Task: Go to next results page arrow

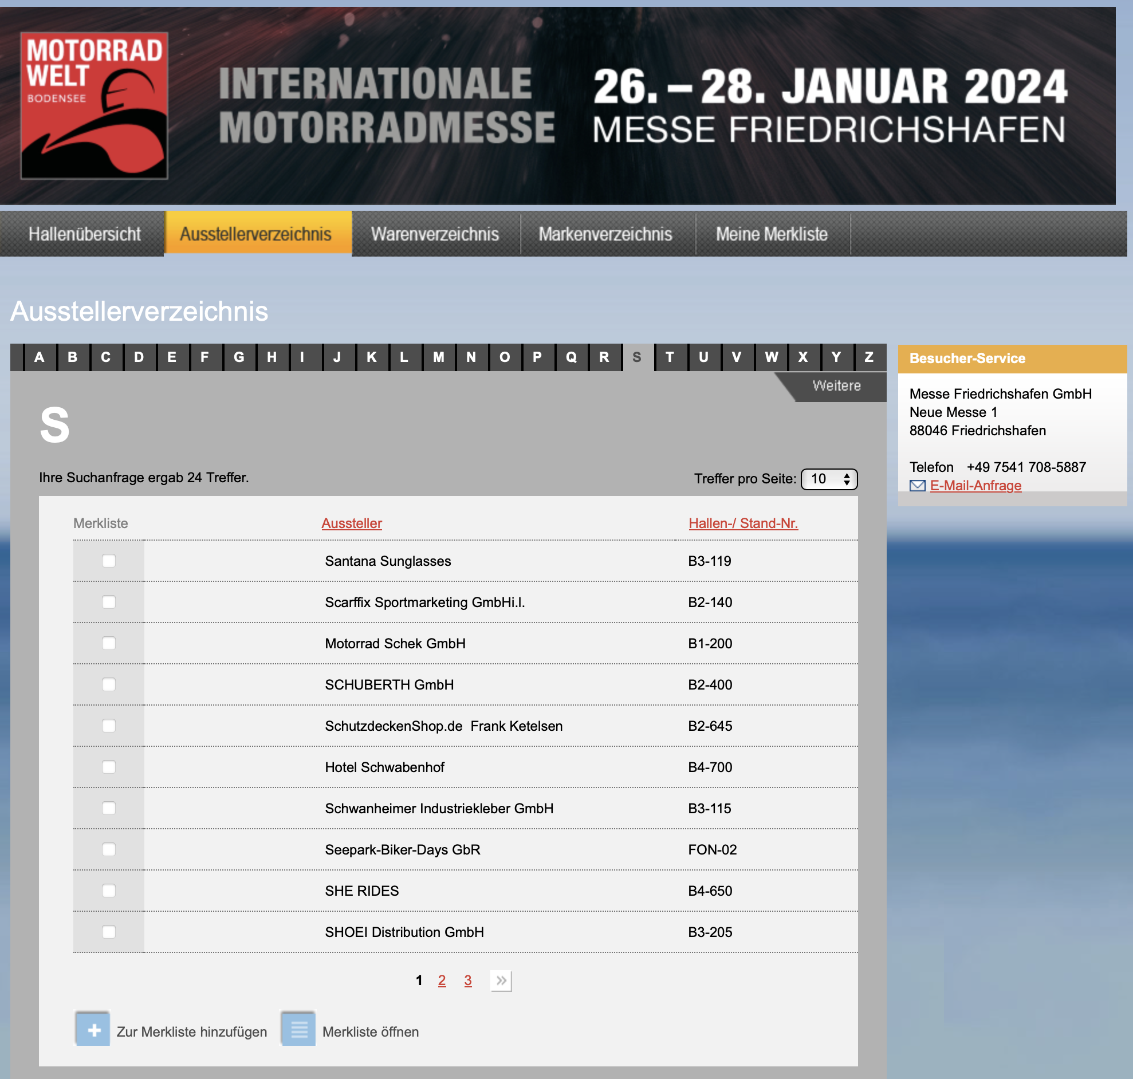Action: coord(501,980)
